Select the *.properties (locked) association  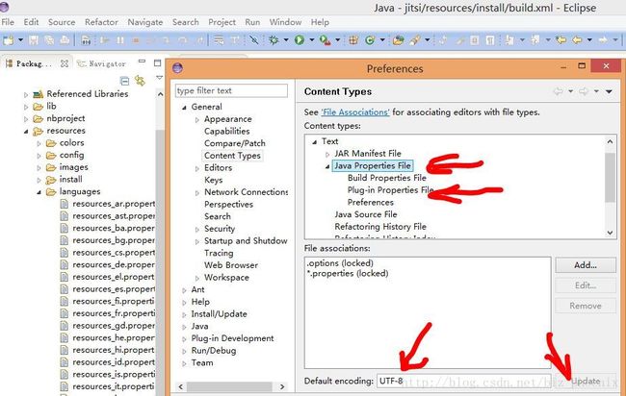[348, 273]
